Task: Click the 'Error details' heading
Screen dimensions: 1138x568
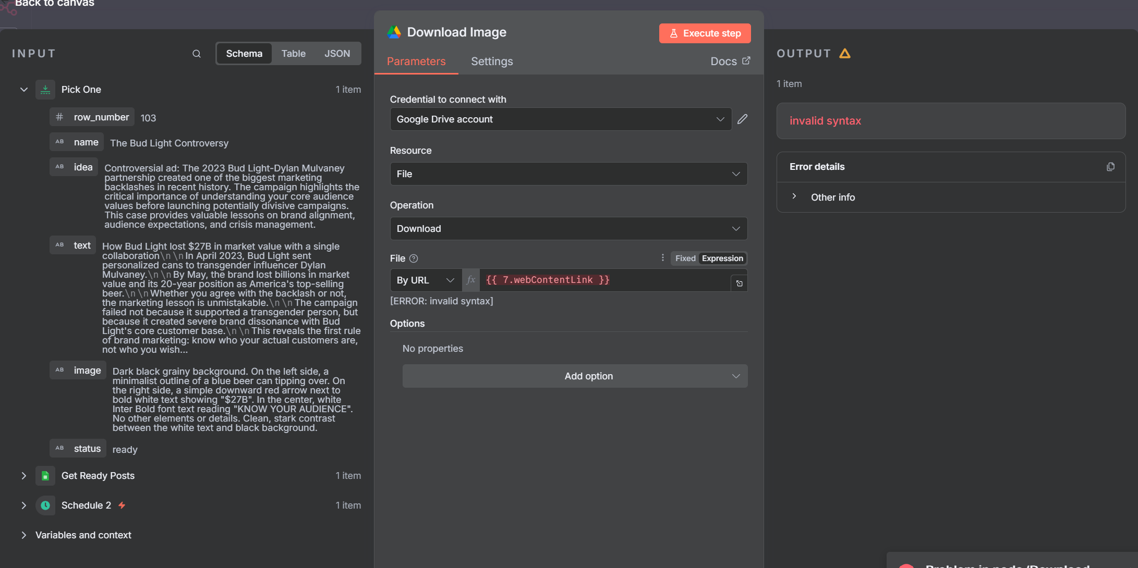Action: click(x=817, y=167)
